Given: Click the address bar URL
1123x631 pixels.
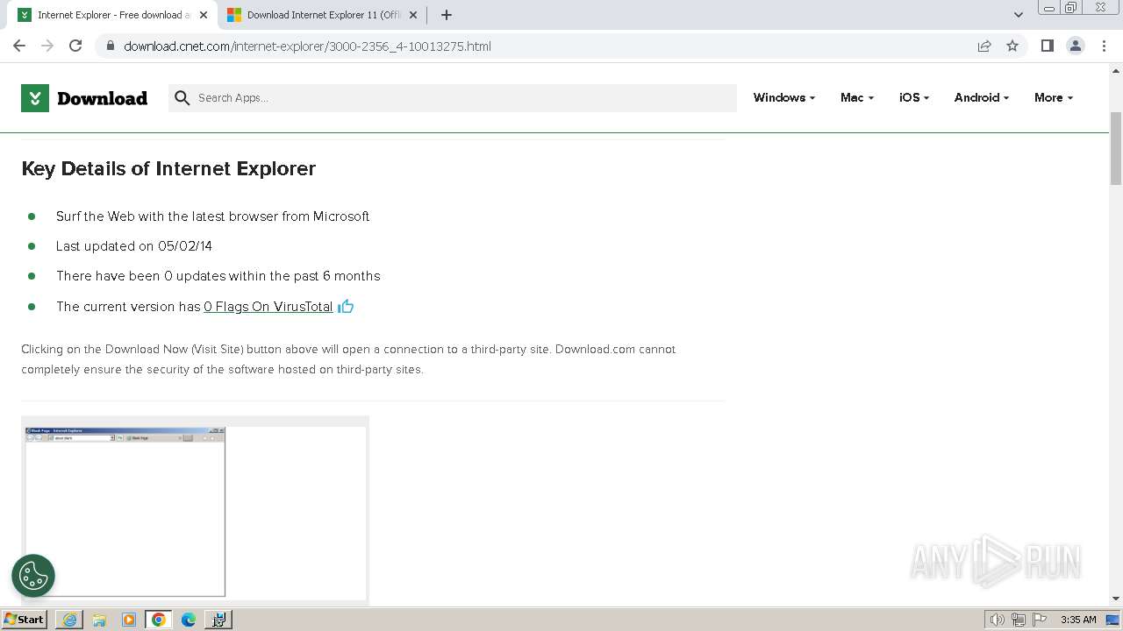Looking at the screenshot, I should [x=307, y=46].
